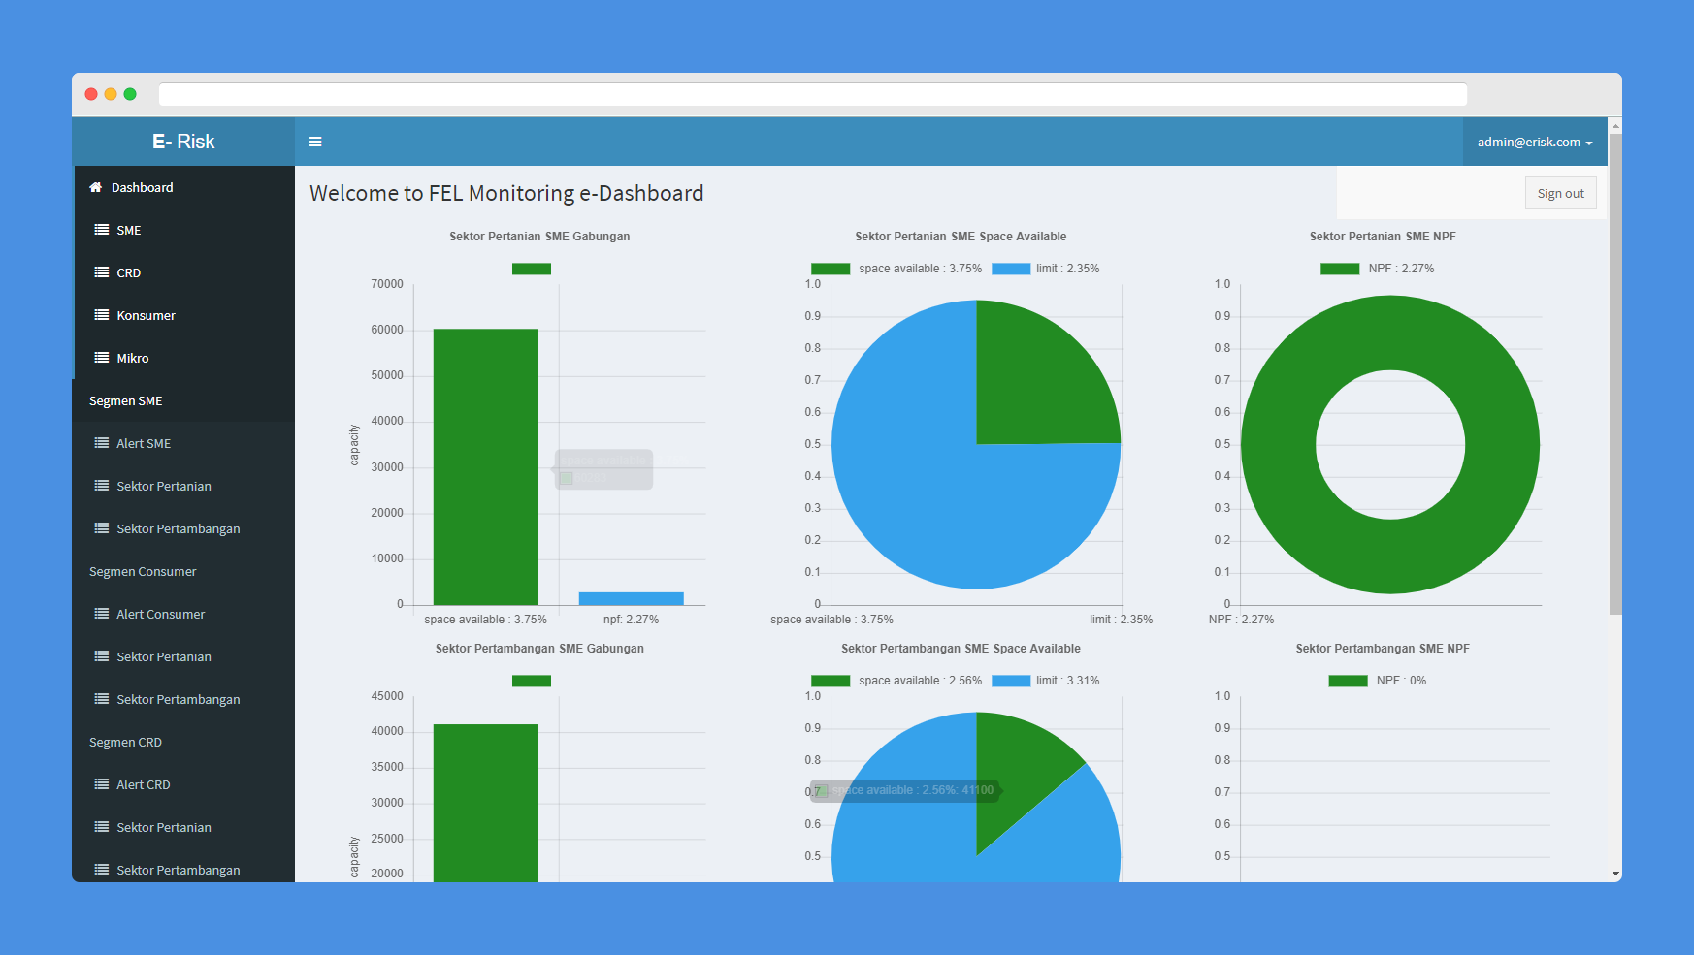Image resolution: width=1694 pixels, height=955 pixels.
Task: Toggle 'NPF : 2.27%' legend on donut chart
Action: (1378, 269)
